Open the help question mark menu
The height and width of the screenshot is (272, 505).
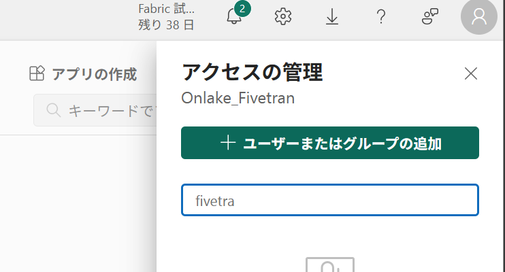(381, 16)
